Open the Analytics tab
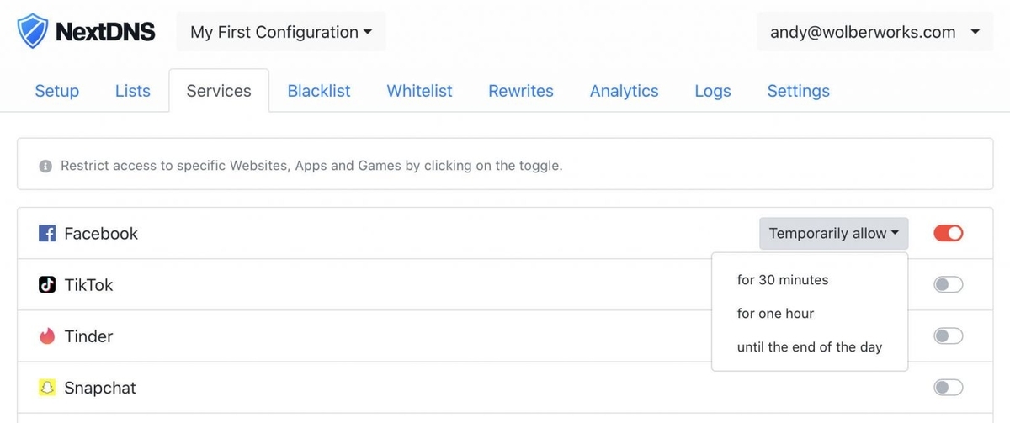 (624, 91)
